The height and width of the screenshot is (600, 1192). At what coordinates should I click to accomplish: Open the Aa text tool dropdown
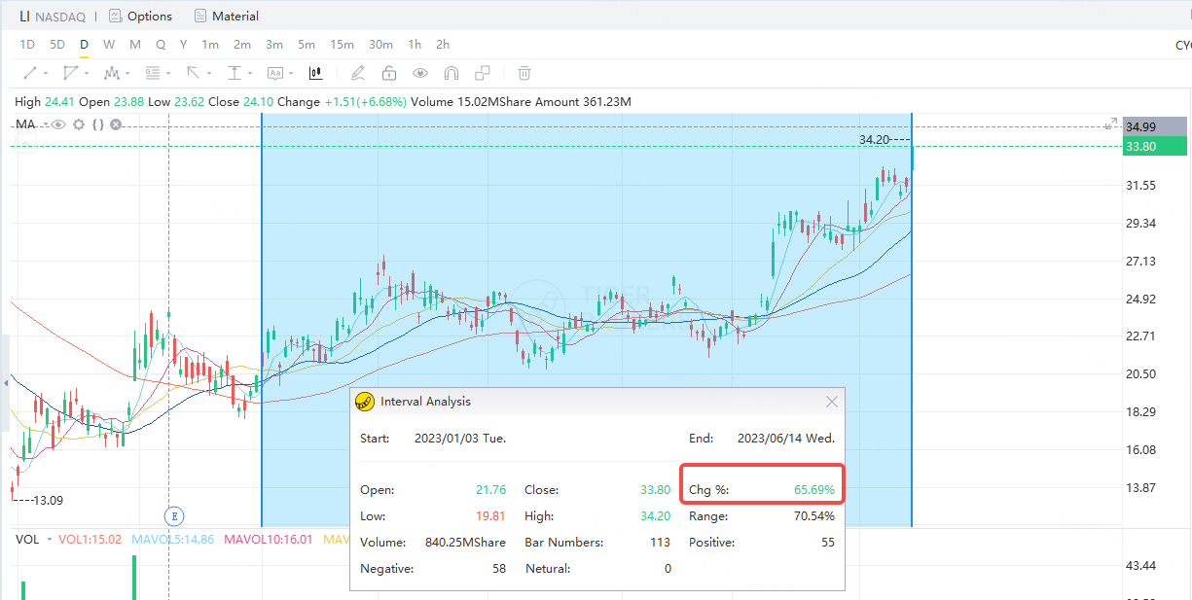289,73
